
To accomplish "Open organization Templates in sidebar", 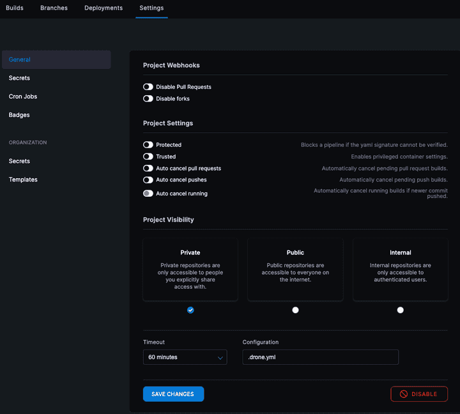I will (23, 180).
